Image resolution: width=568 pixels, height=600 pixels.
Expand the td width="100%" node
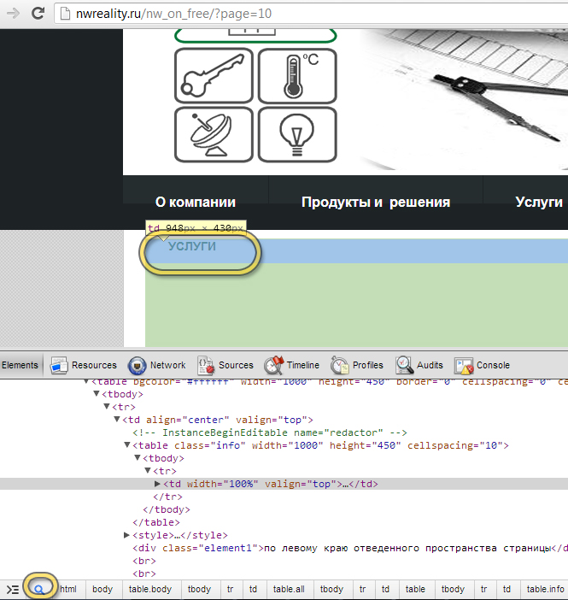157,484
